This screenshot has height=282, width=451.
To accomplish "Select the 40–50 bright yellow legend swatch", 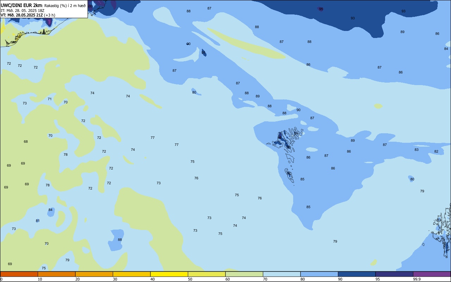I will click(169, 274).
